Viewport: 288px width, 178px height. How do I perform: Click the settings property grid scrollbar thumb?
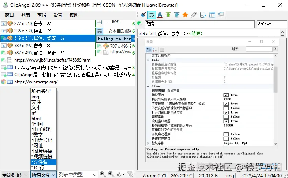[276, 79]
